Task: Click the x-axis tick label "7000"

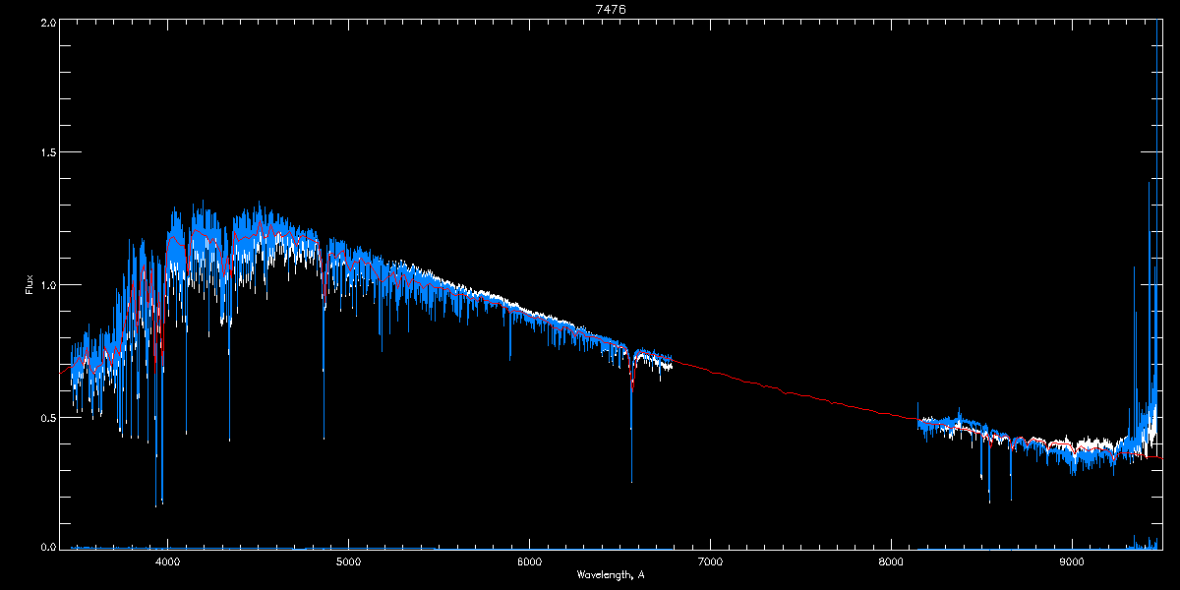Action: [710, 561]
